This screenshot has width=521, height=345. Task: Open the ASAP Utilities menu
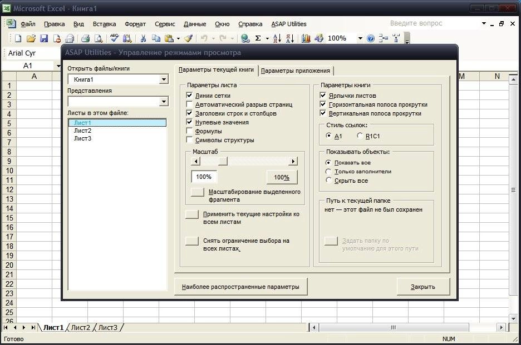[x=289, y=24]
